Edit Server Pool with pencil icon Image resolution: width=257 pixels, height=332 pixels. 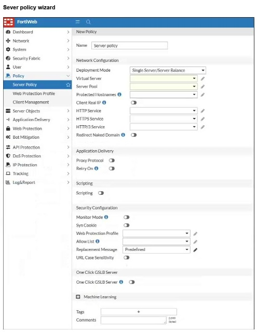coord(202,87)
